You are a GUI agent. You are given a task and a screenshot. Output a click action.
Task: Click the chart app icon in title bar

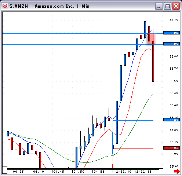click(x=5, y=6)
